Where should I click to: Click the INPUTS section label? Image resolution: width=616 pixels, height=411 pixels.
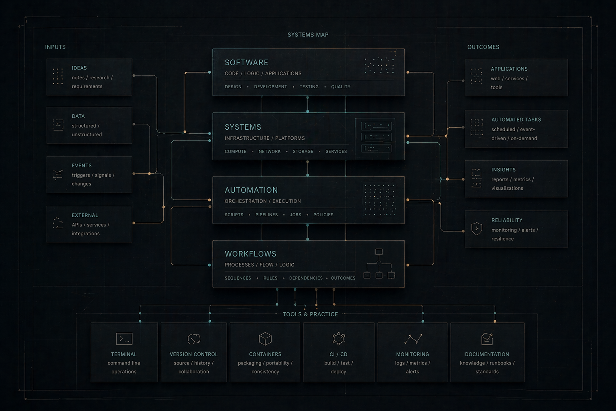pos(55,47)
